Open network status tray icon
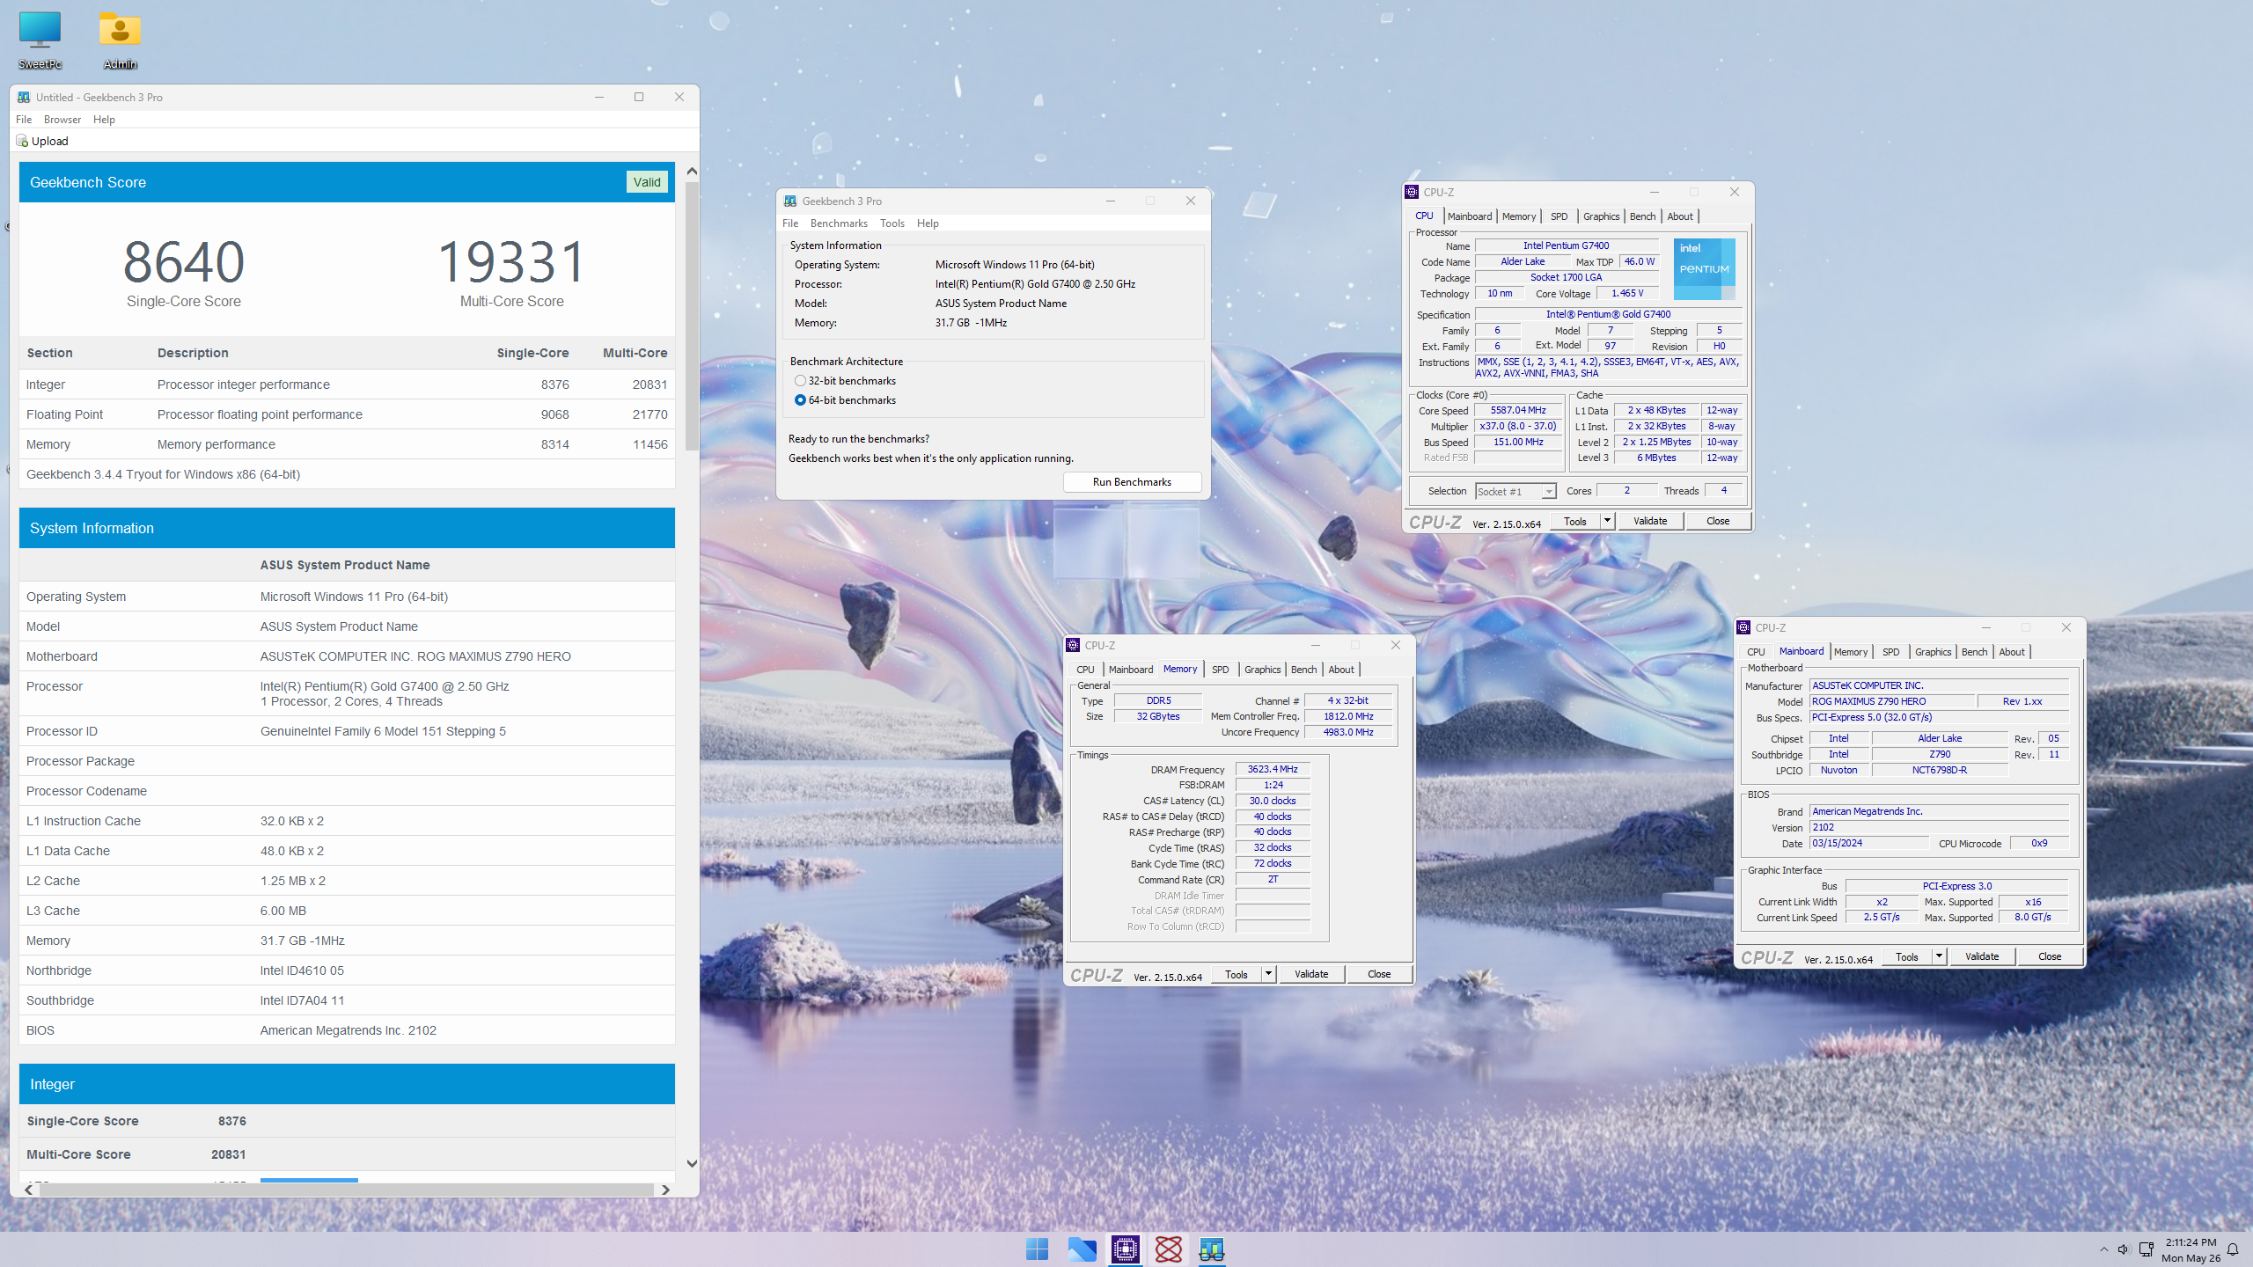Viewport: 2253px width, 1267px height. click(2146, 1249)
